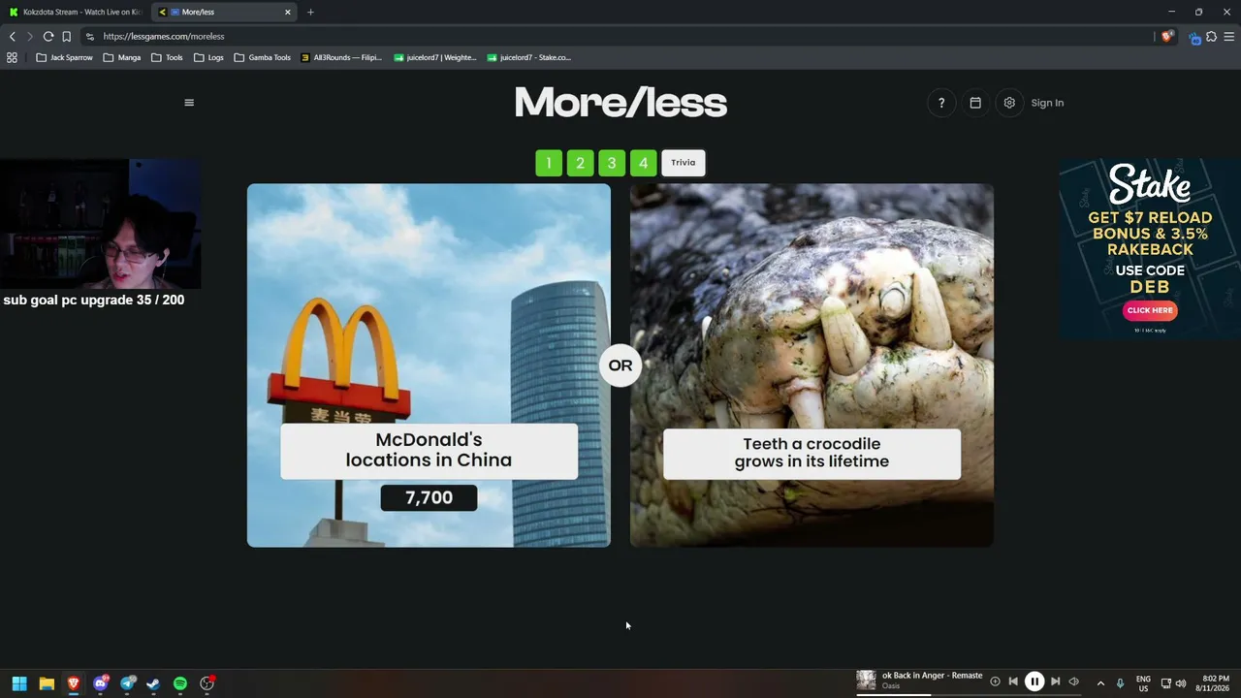The image size is (1241, 698).
Task: Open the settings gear icon on the page
Action: click(1009, 103)
